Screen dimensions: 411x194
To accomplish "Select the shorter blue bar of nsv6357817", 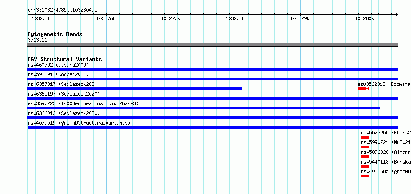I will (135, 89).
